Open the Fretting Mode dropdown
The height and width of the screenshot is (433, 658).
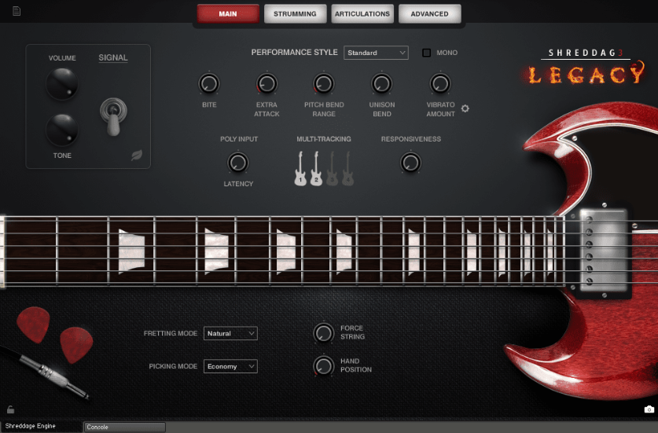click(230, 333)
